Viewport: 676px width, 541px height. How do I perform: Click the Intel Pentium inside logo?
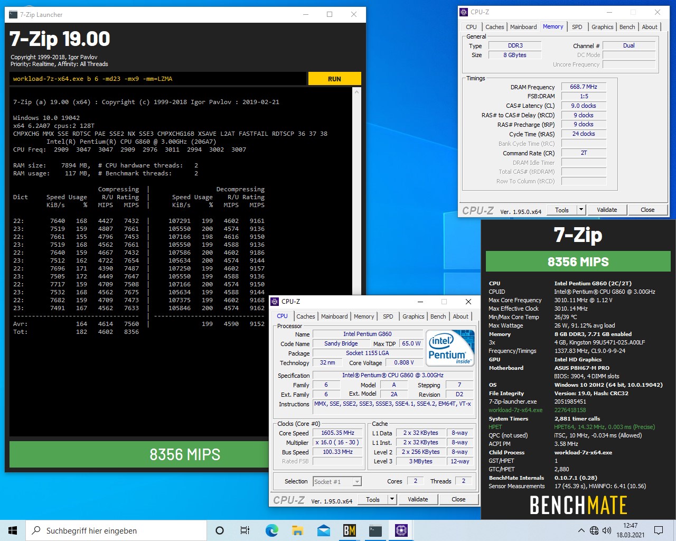(450, 348)
